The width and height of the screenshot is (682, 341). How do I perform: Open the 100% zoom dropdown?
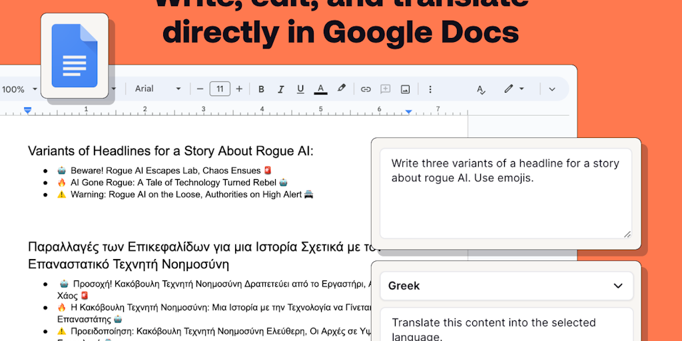click(19, 89)
